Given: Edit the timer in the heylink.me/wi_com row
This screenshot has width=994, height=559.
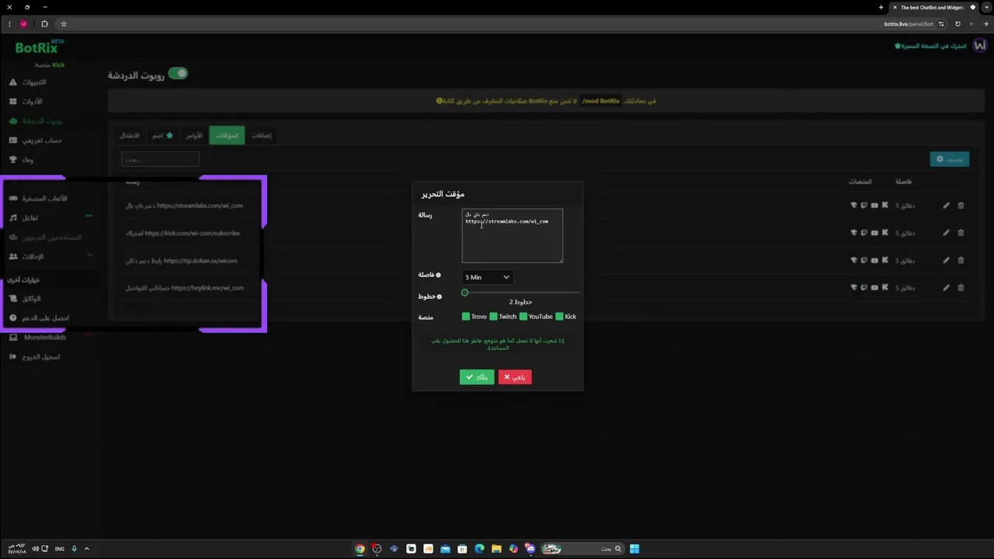Looking at the screenshot, I should click(x=946, y=288).
